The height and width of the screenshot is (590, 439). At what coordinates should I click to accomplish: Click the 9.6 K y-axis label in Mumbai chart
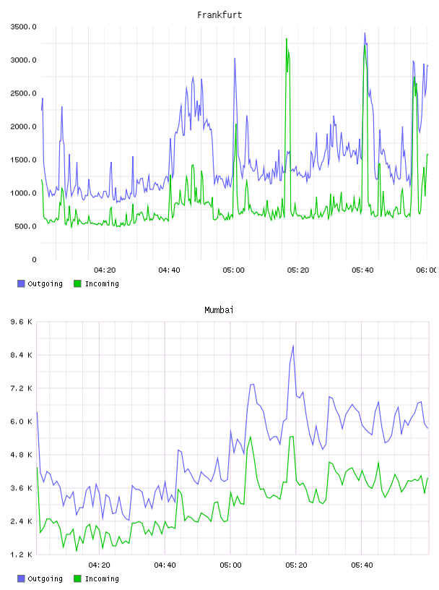tap(22, 322)
